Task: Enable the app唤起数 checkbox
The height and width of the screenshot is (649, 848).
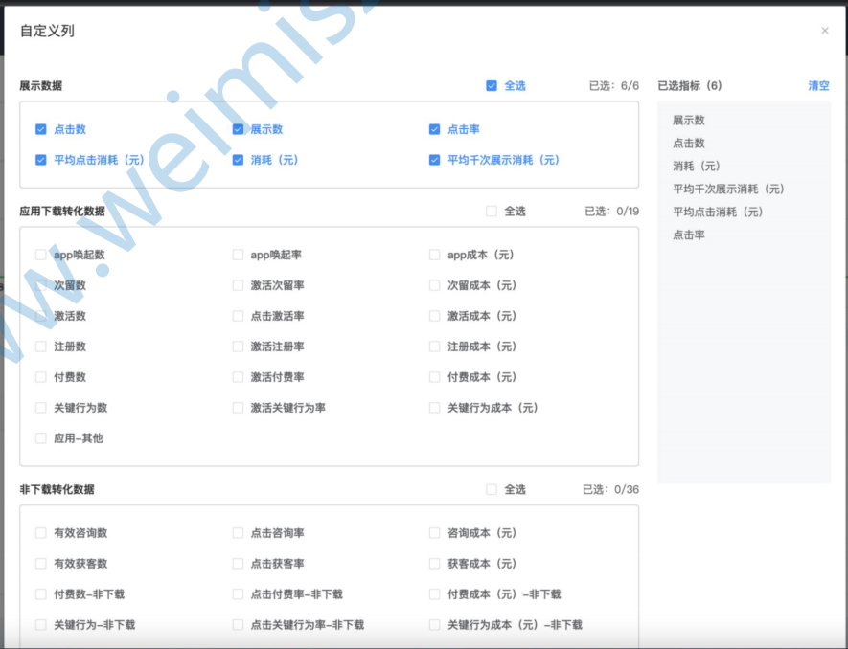Action: click(41, 255)
